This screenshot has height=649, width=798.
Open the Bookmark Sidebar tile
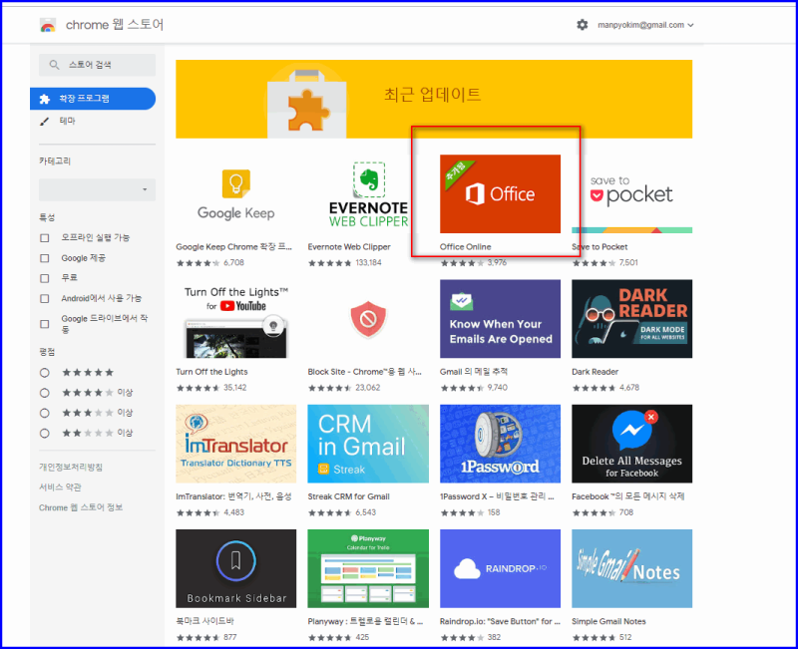236,568
